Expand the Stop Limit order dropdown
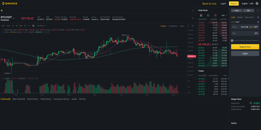 click(x=250, y=17)
